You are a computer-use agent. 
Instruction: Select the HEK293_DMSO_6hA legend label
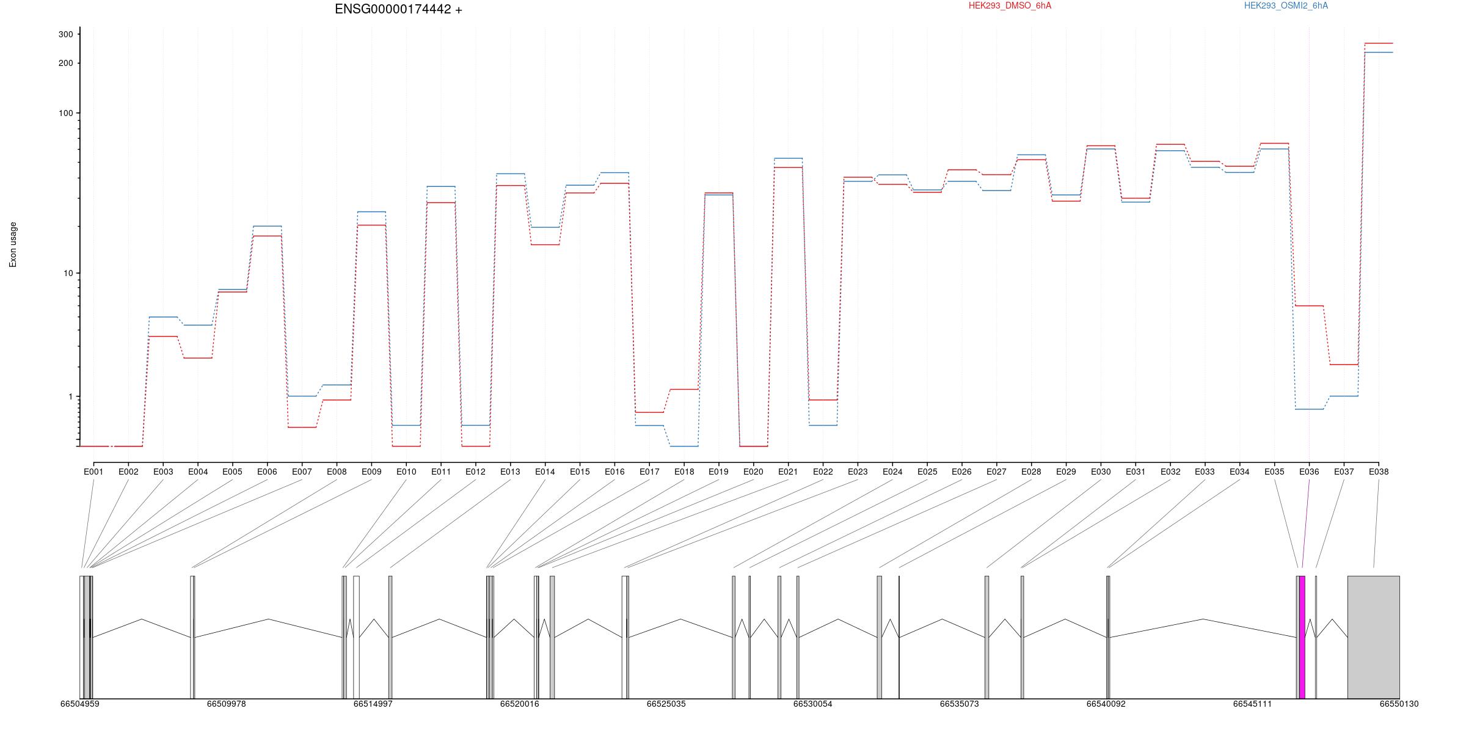[1010, 5]
